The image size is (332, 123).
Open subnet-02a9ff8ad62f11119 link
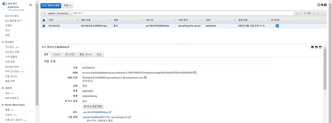tap(105, 117)
